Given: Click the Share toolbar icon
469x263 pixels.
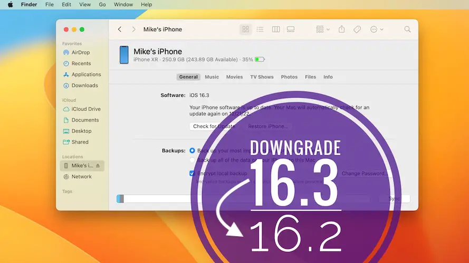Looking at the screenshot, I should 342,29.
